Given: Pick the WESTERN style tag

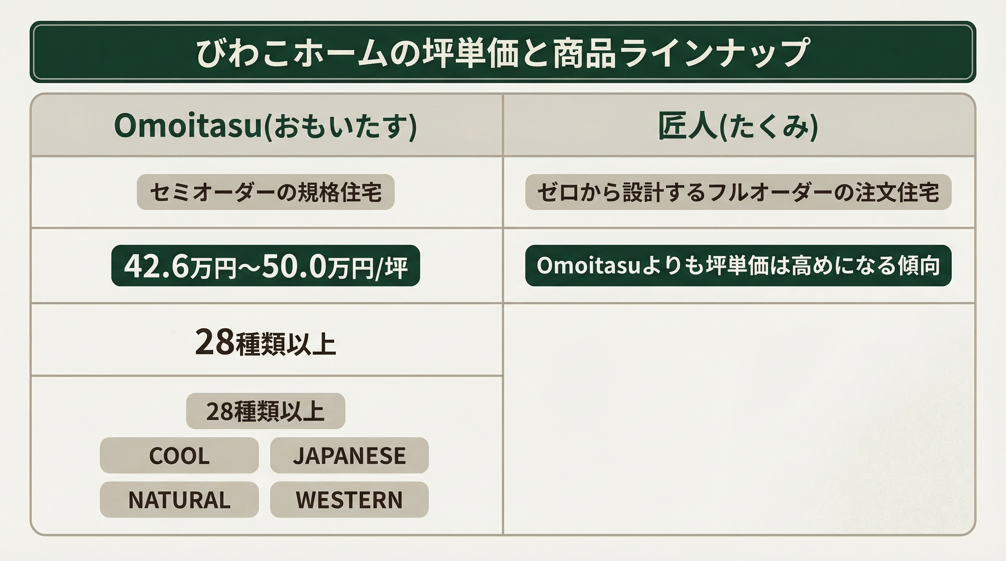Looking at the screenshot, I should [x=349, y=500].
